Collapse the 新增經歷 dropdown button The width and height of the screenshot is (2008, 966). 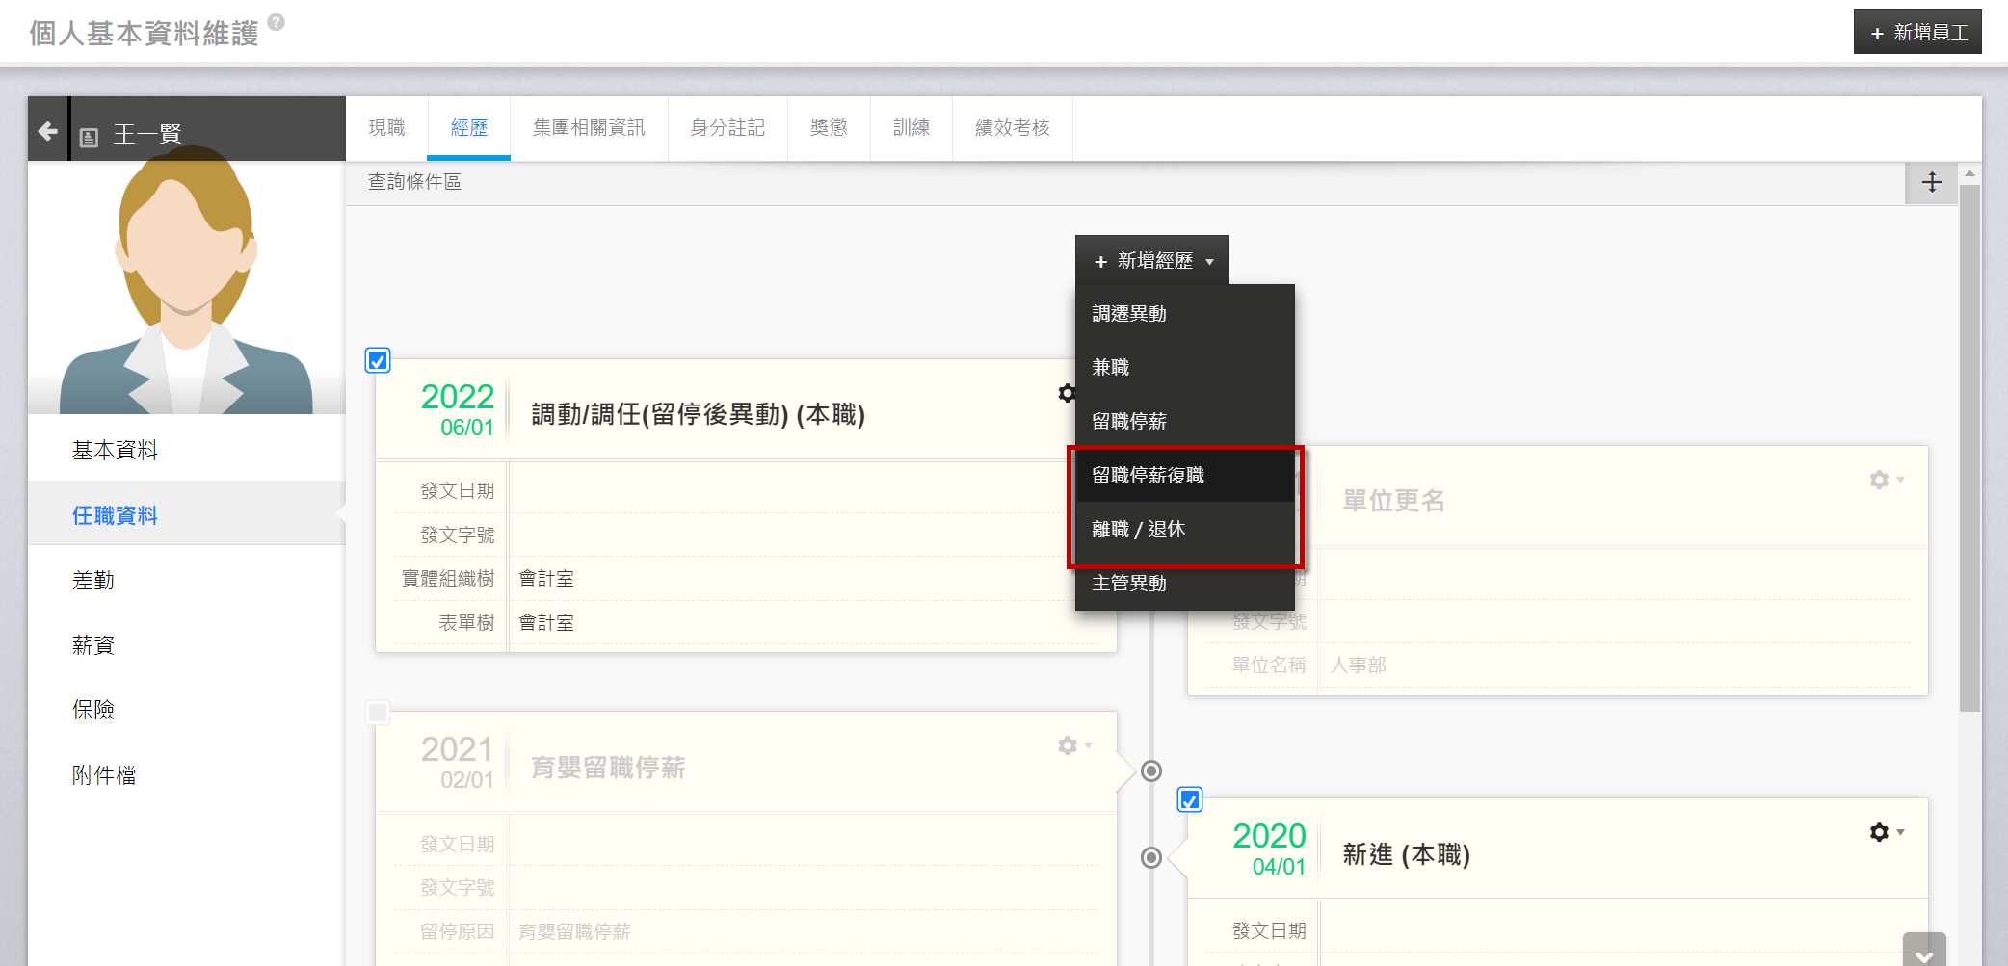(1151, 261)
